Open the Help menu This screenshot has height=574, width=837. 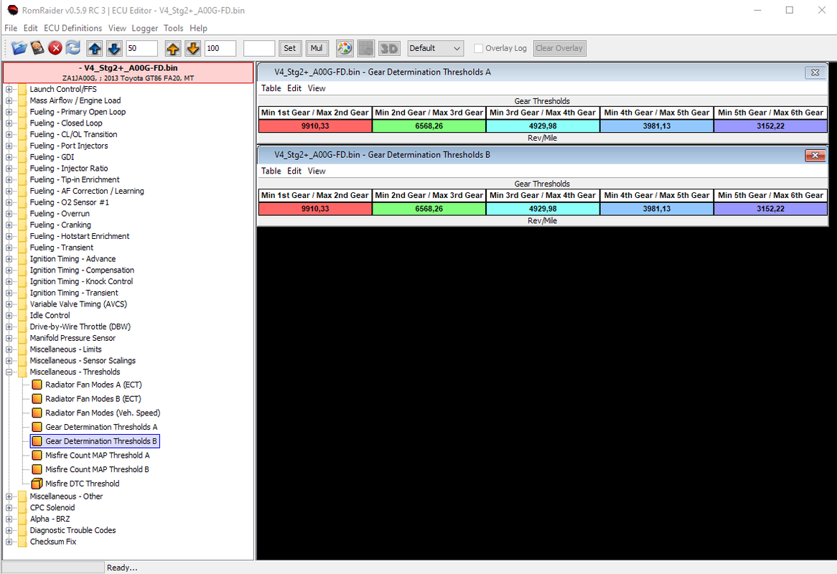pos(199,28)
